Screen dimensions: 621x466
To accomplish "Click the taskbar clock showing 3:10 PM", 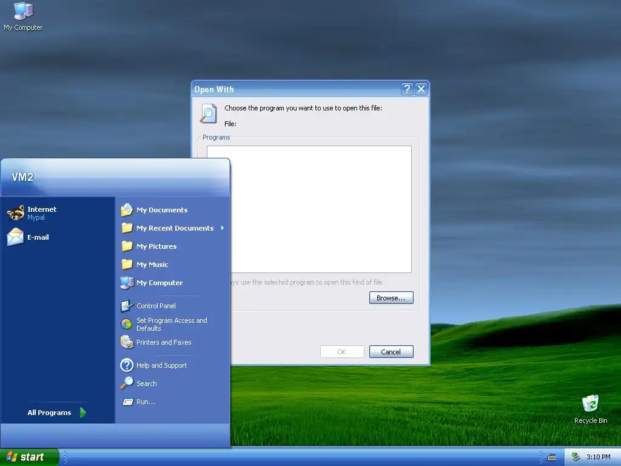I will (598, 457).
